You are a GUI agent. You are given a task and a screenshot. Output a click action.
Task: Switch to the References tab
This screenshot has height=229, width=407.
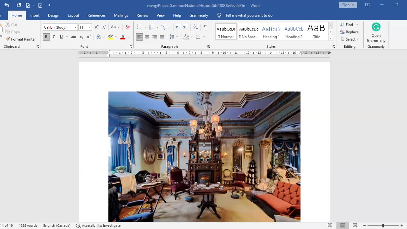coord(96,15)
